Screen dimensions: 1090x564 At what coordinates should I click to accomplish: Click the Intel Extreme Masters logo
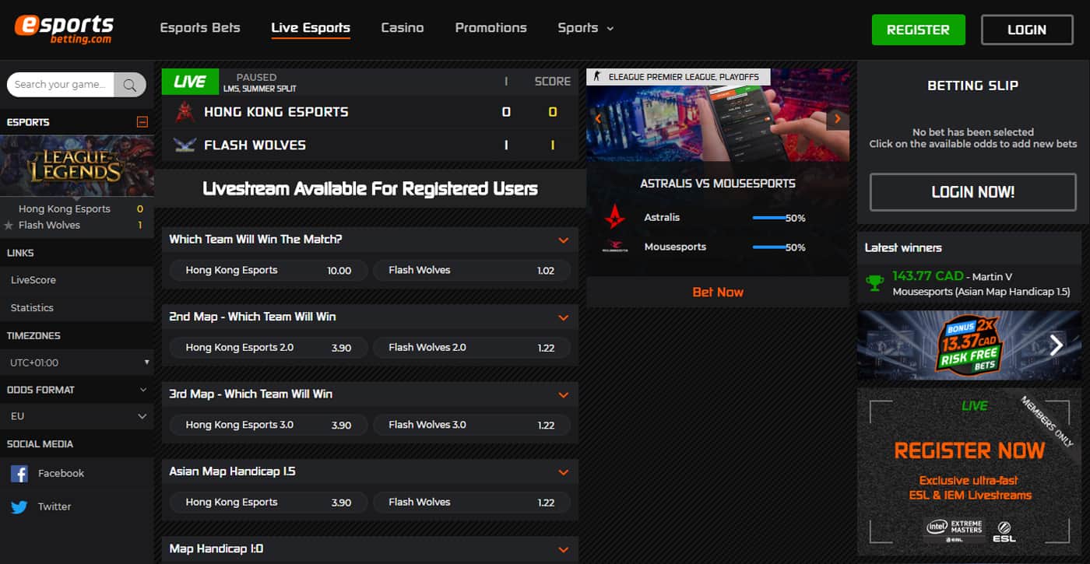(955, 530)
